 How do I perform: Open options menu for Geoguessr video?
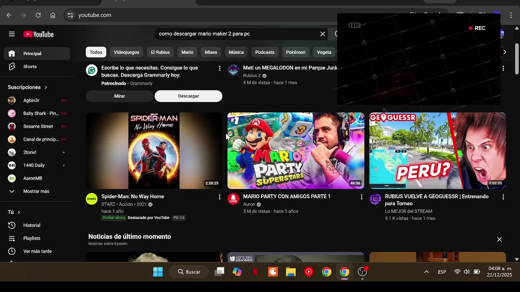[503, 197]
